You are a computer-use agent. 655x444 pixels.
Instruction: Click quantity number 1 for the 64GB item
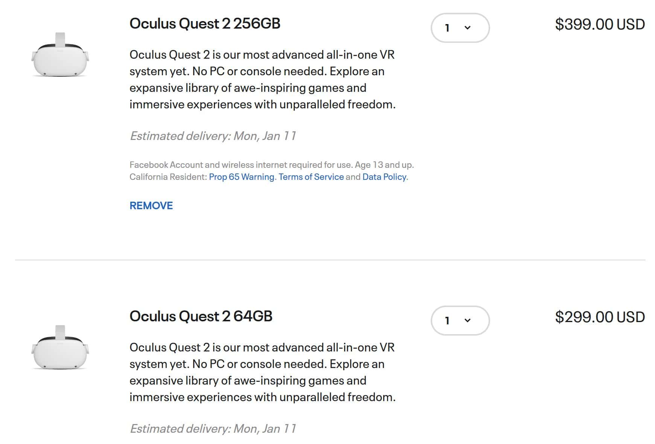(447, 321)
